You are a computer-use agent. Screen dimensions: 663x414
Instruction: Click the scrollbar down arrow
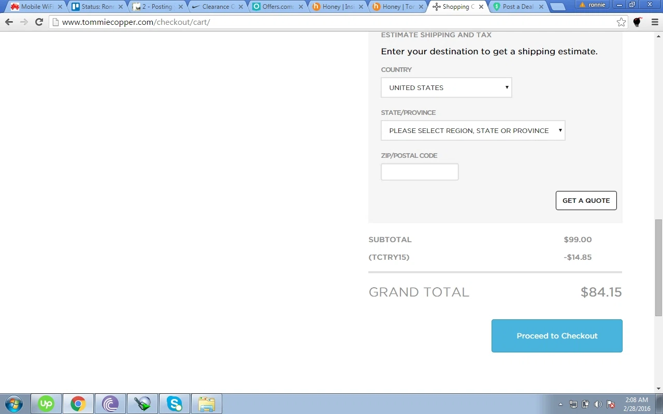click(x=658, y=389)
